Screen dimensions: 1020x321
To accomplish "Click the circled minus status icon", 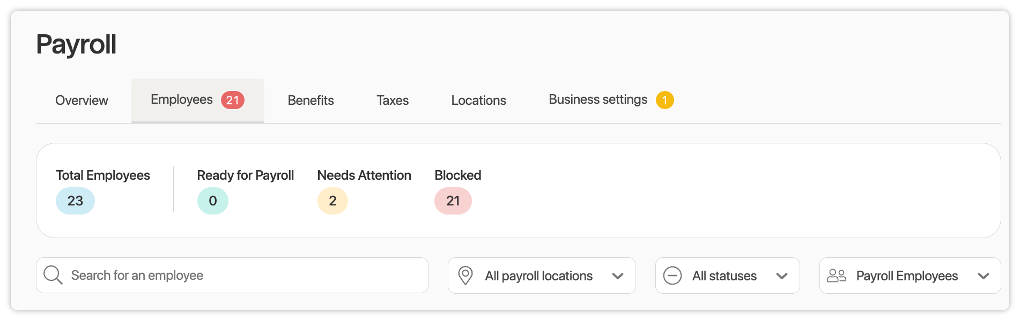I will click(672, 276).
